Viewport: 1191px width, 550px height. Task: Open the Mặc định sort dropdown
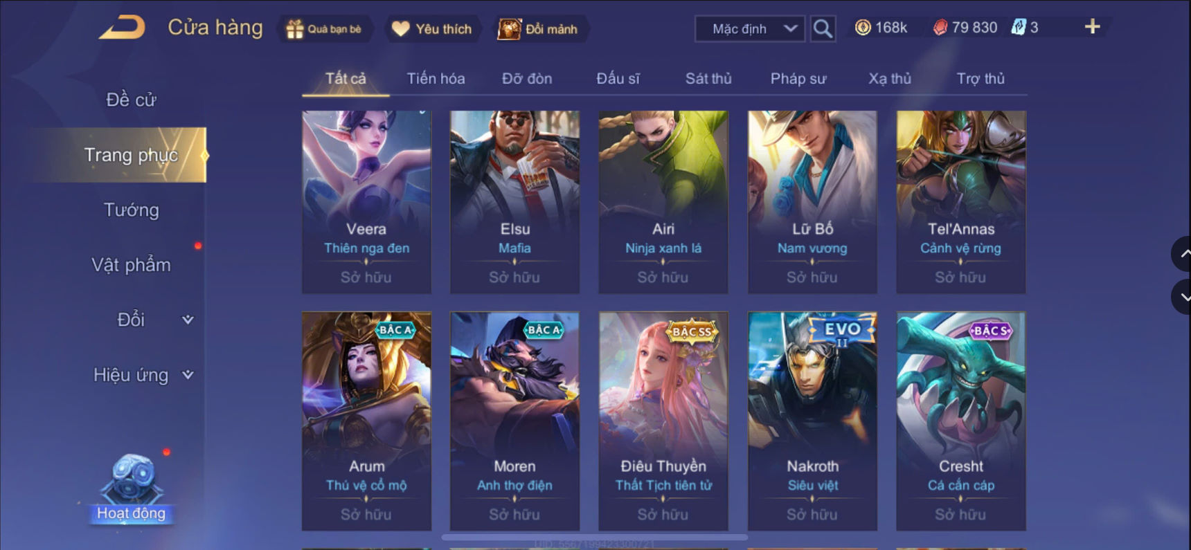(750, 29)
